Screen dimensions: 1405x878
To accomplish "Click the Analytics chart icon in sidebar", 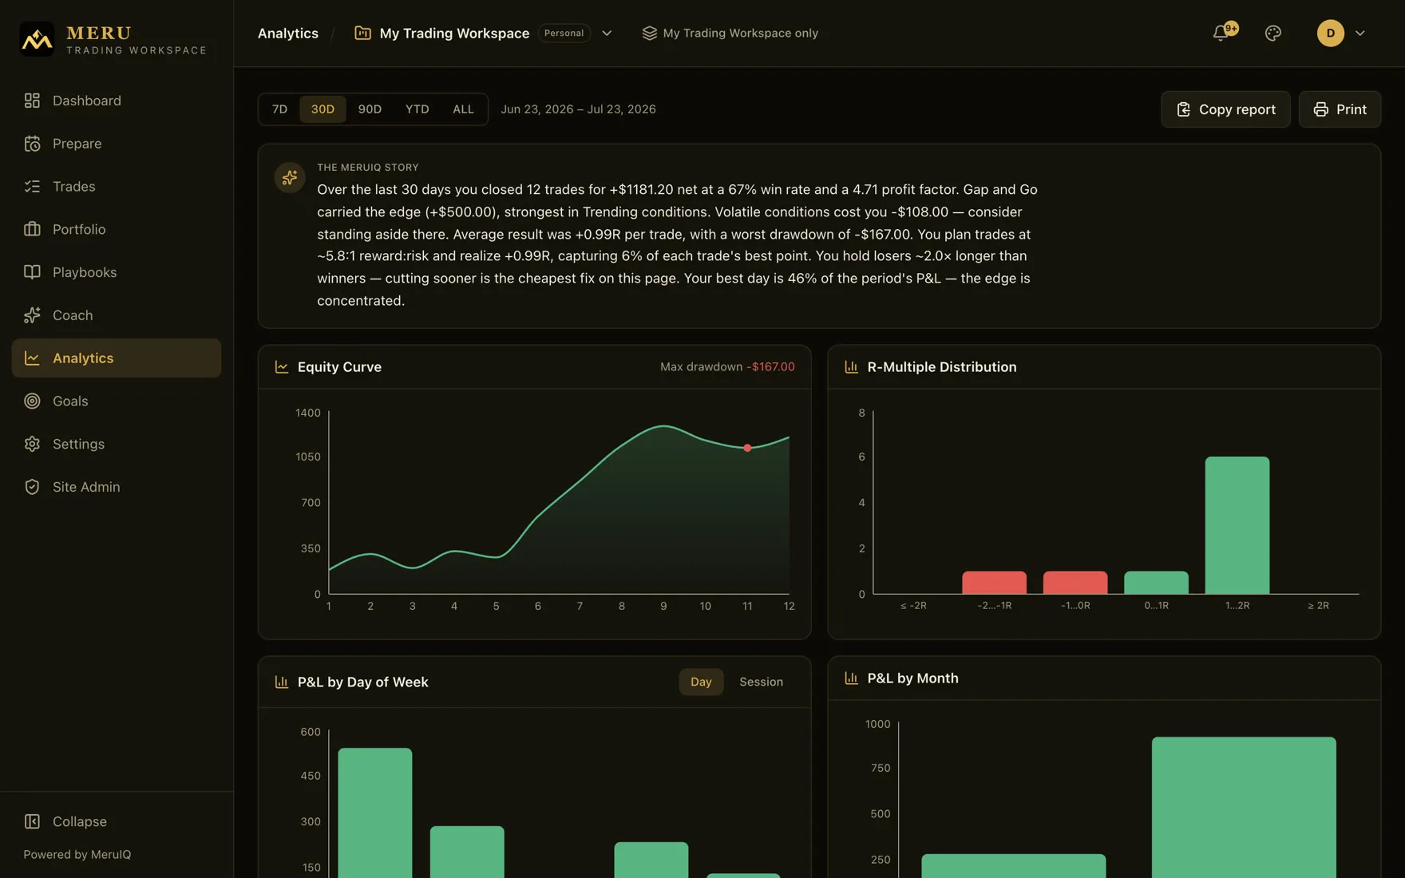I will tap(32, 358).
